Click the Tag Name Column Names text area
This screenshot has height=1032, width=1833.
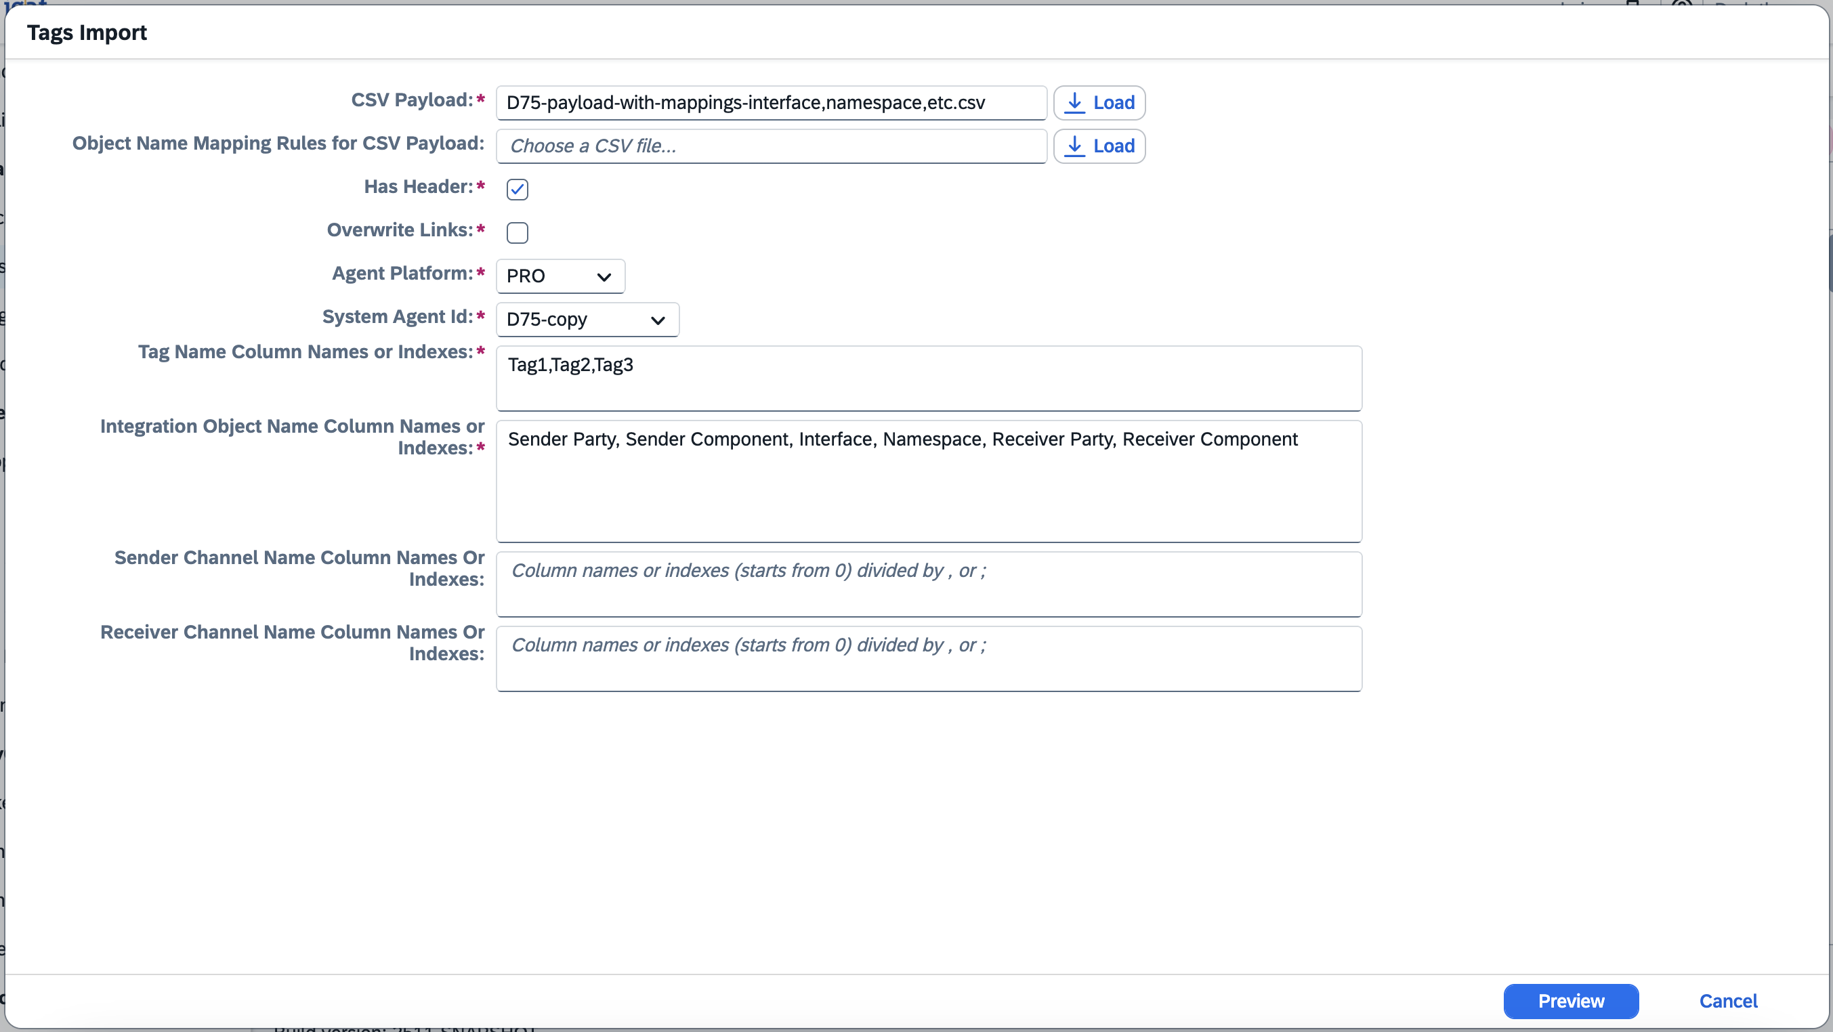click(x=929, y=379)
